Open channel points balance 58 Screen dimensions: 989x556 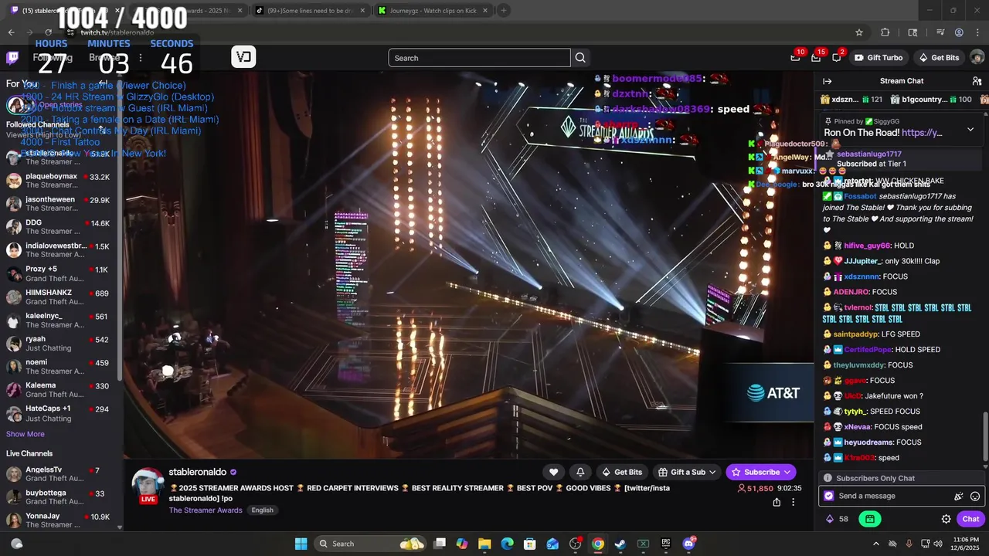pyautogui.click(x=837, y=519)
